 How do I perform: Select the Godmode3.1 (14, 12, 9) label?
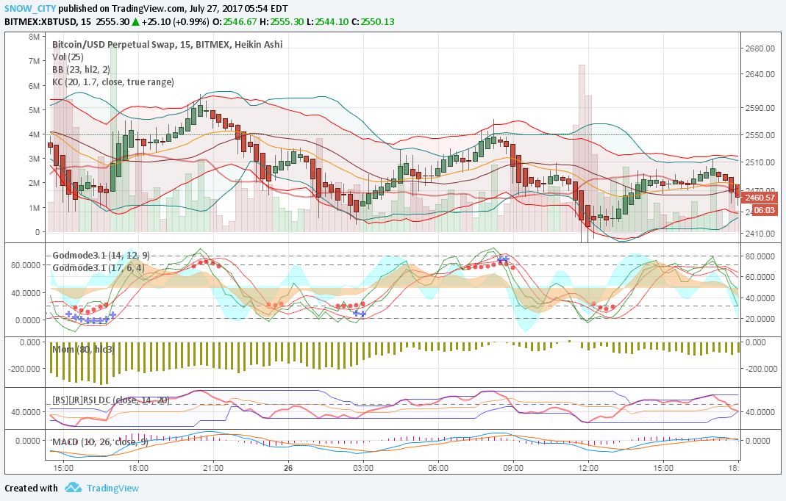pyautogui.click(x=101, y=256)
